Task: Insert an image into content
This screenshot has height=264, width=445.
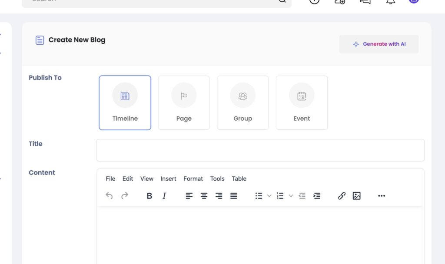Action: coord(357,196)
